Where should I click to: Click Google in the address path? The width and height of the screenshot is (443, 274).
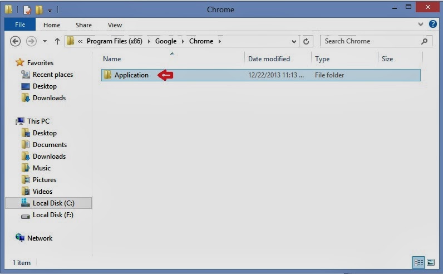point(166,41)
